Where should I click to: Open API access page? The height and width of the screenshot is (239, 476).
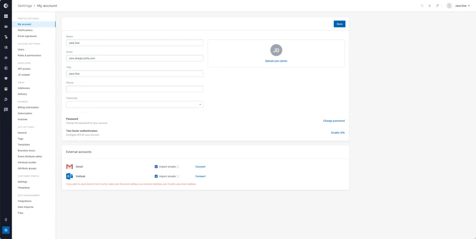[24, 69]
